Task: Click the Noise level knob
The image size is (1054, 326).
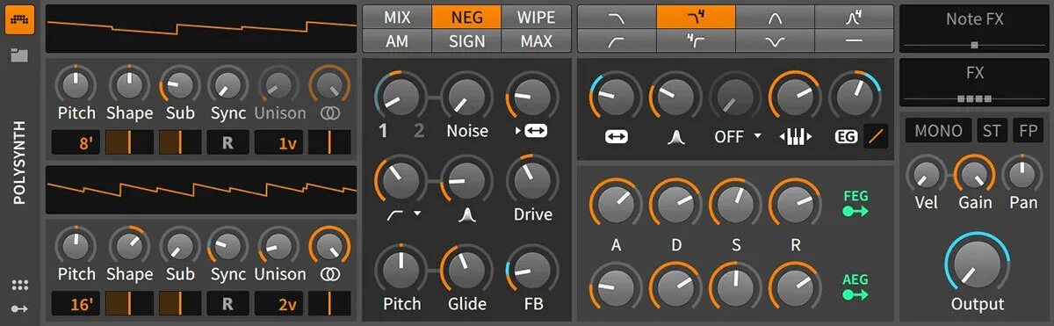Action: 467,98
